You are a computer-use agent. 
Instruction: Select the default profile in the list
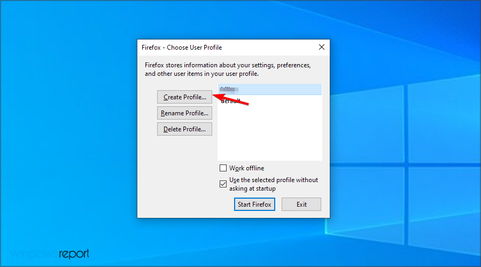(x=270, y=101)
